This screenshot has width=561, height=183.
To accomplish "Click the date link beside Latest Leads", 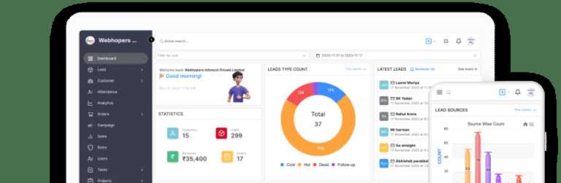I will click(423, 69).
